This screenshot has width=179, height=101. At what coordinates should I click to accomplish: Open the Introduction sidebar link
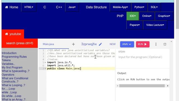[x=9, y=53]
